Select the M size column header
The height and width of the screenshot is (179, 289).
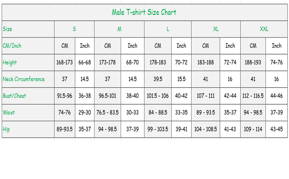119,29
